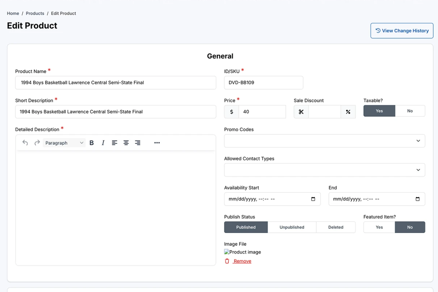Set Taxable to No

pyautogui.click(x=410, y=111)
